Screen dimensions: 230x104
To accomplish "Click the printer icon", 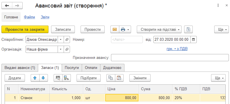I will pos(123,29).
